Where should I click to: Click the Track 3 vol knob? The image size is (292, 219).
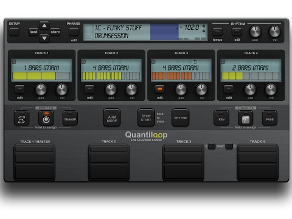tap(202, 89)
